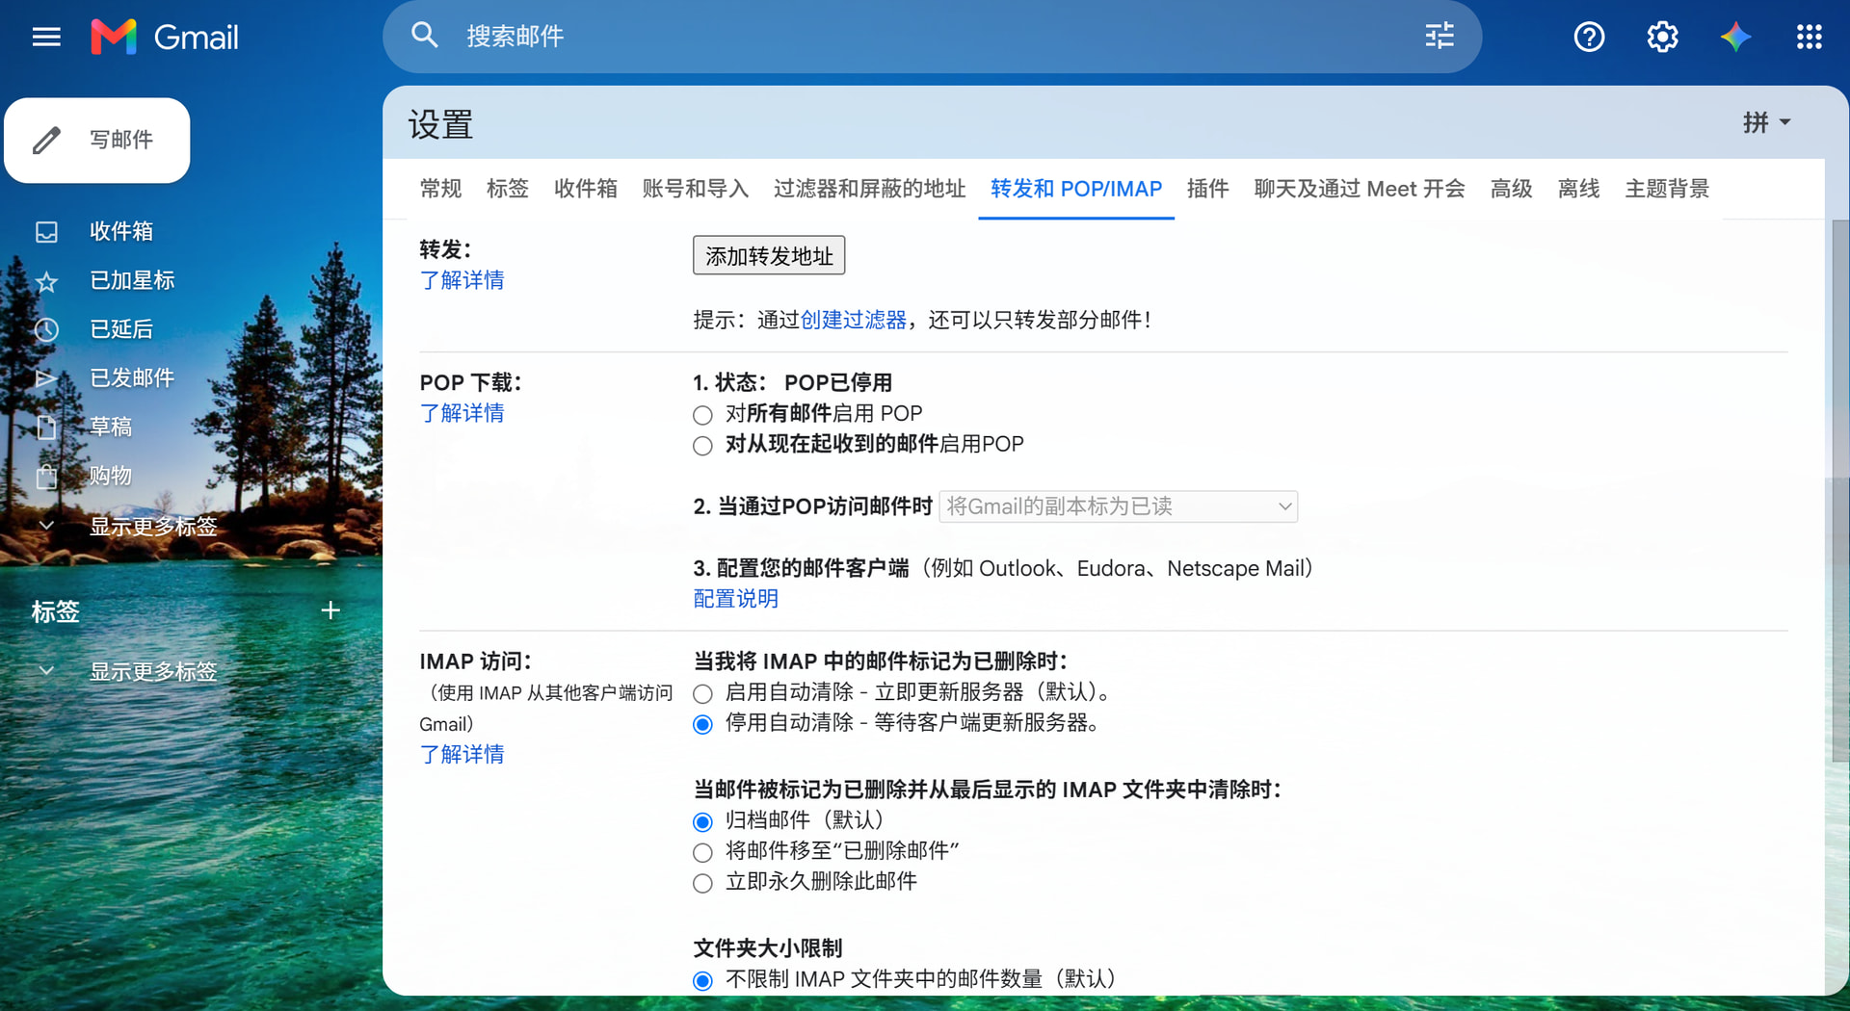The width and height of the screenshot is (1850, 1011).
Task: Select the 转发和 POP/IMAP tab
Action: [1076, 189]
